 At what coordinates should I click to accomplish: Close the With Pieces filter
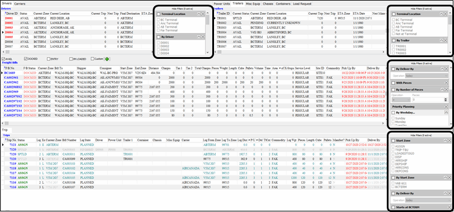[x=446, y=82]
